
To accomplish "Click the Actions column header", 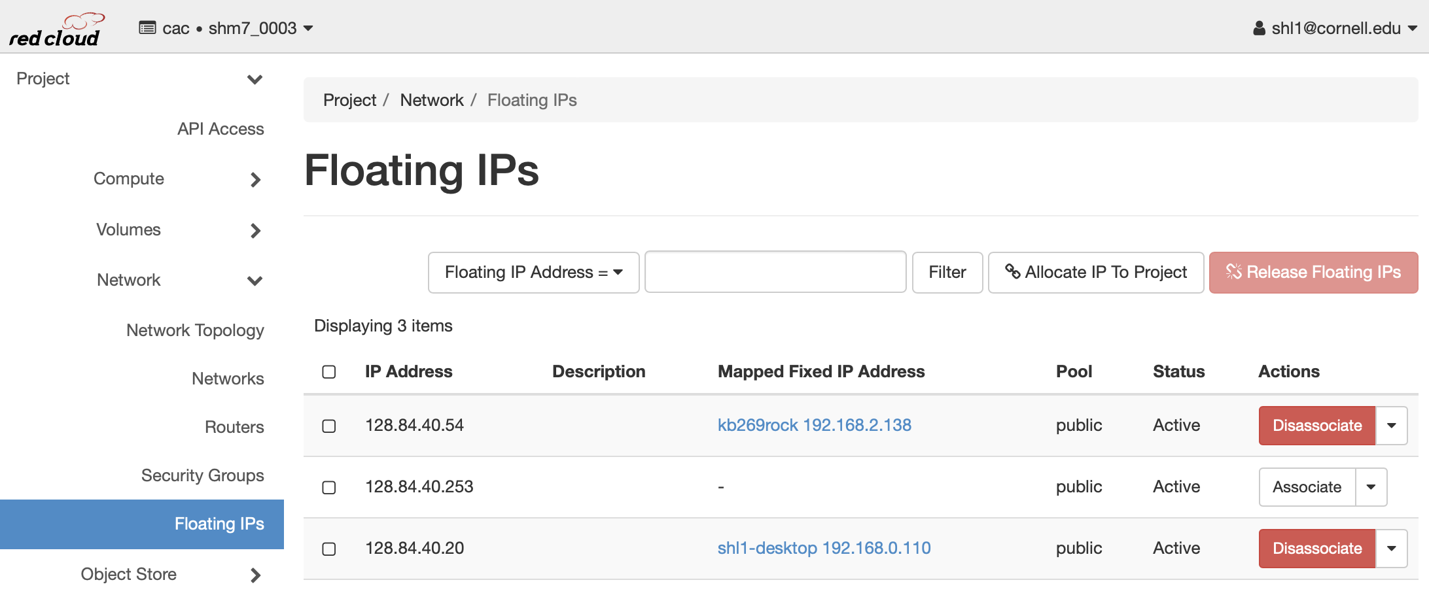I will coord(1288,371).
